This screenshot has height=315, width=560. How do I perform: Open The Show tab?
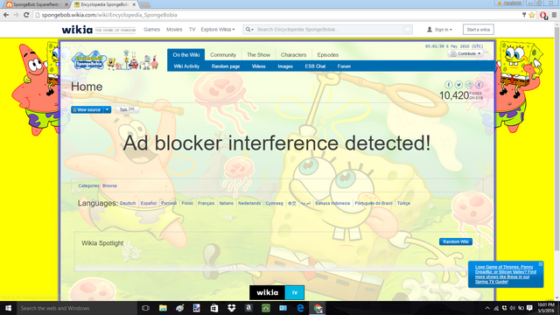(259, 54)
